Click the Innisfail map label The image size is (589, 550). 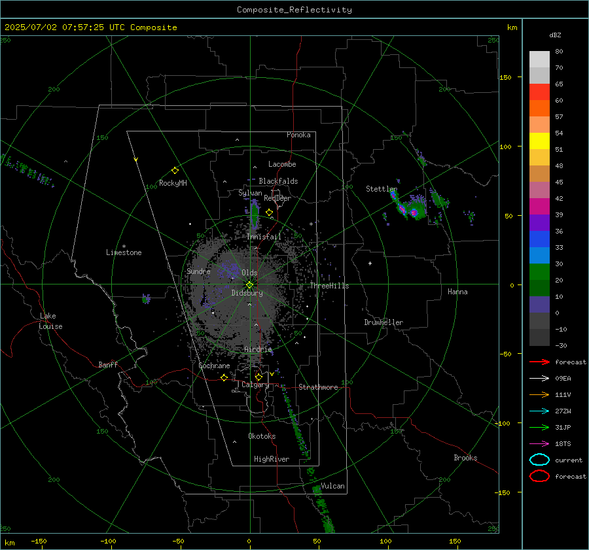[264, 237]
